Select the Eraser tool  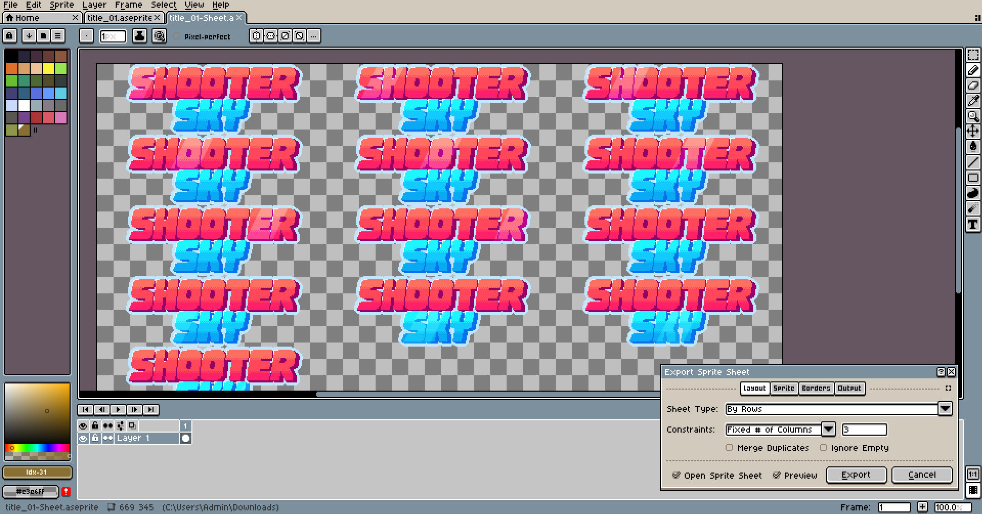click(973, 85)
